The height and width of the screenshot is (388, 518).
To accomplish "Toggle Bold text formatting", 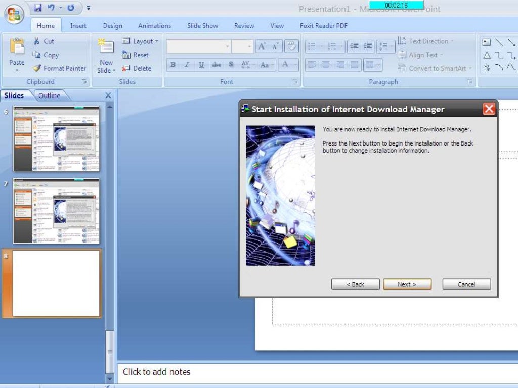I will (173, 65).
